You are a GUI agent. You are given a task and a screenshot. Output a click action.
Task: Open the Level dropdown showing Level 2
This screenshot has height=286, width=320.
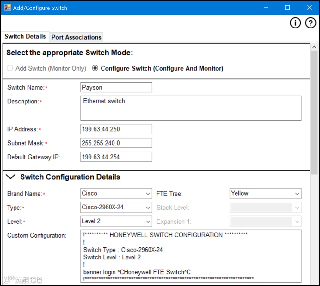116,221
